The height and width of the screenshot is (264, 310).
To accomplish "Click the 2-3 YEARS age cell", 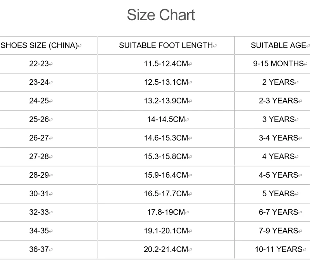I will pyautogui.click(x=278, y=101).
